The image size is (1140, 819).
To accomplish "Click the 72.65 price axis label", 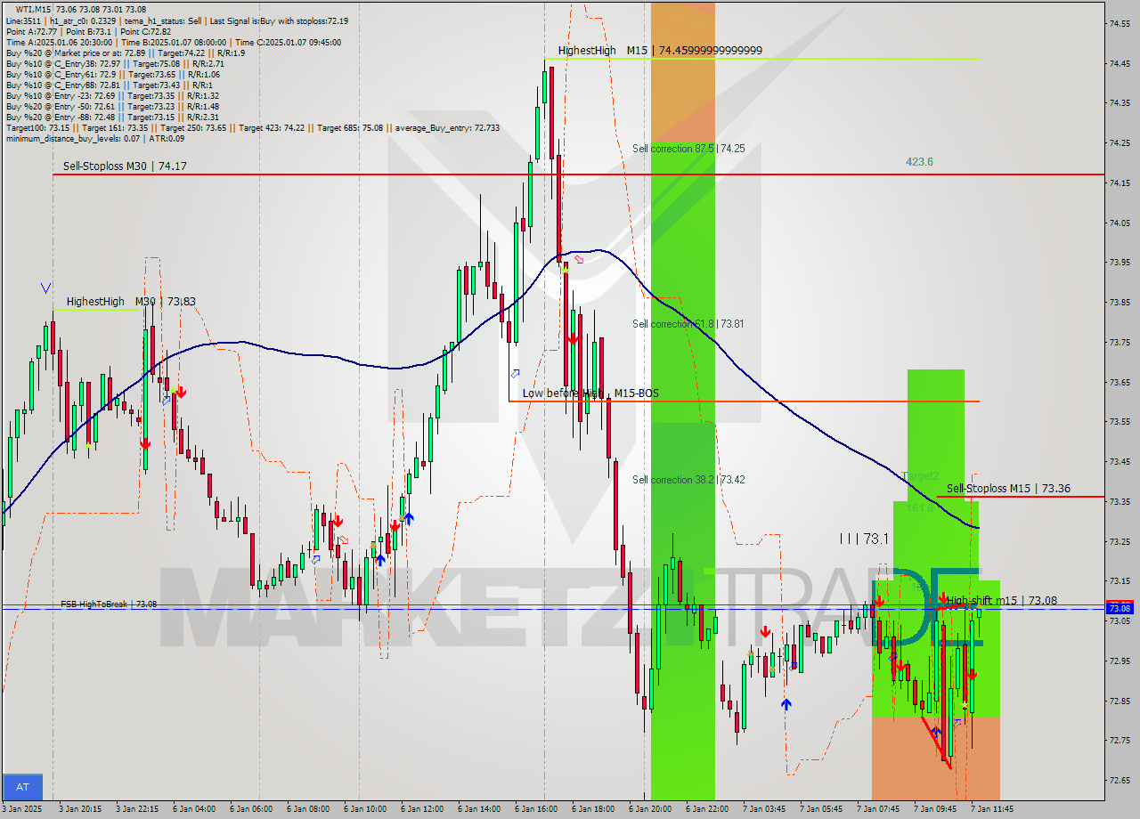I will click(x=1120, y=781).
